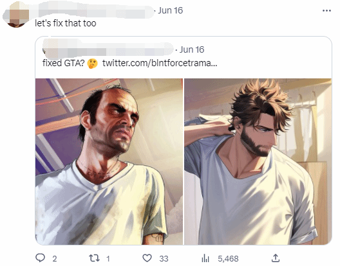Click the share upload icon
340x266 pixels.
(x=276, y=258)
